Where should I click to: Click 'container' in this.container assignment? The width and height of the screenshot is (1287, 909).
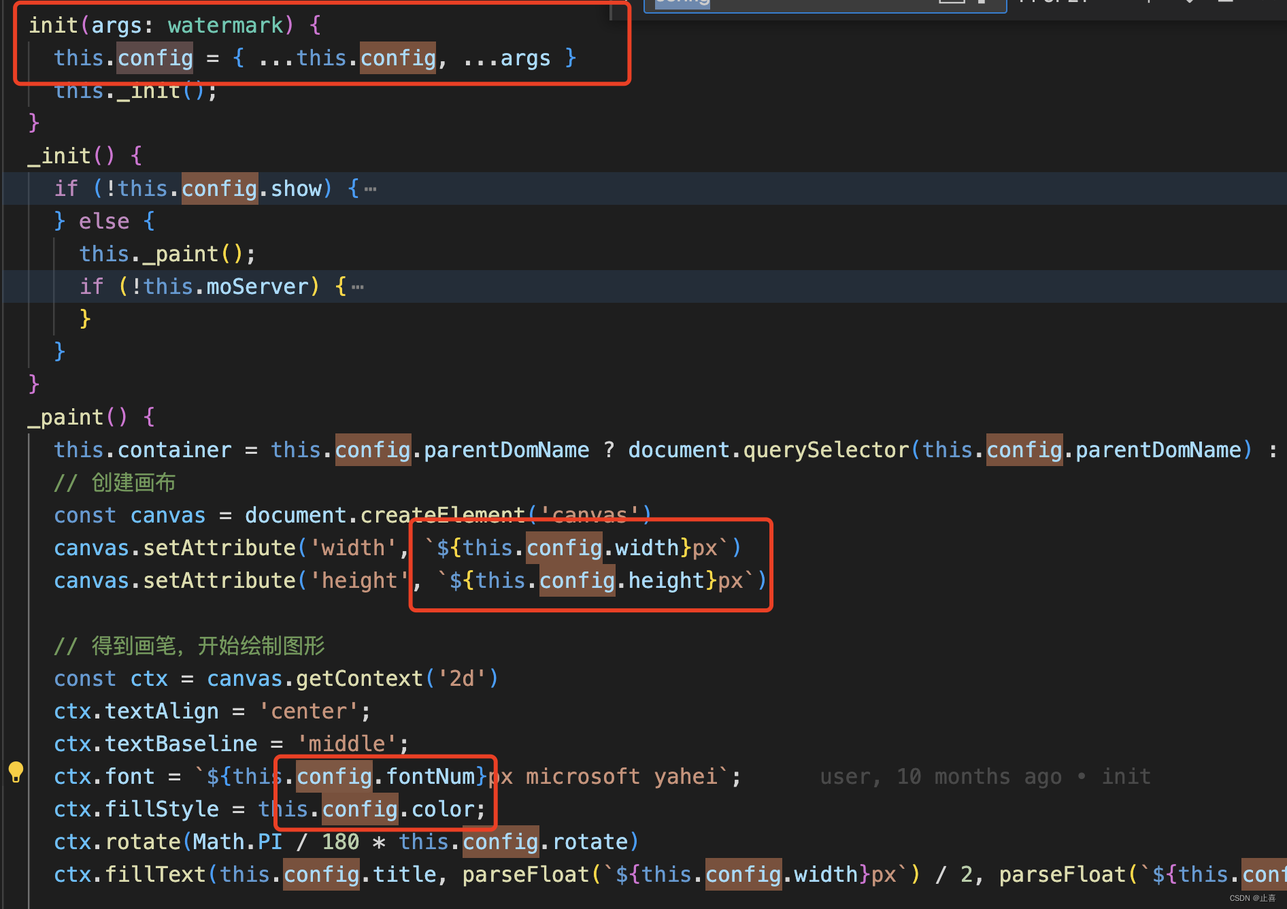pyautogui.click(x=175, y=450)
